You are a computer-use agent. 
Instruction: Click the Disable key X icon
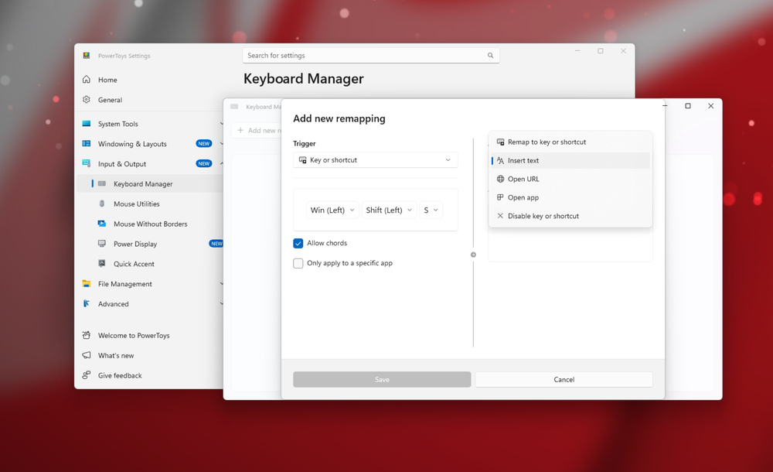[x=500, y=216]
